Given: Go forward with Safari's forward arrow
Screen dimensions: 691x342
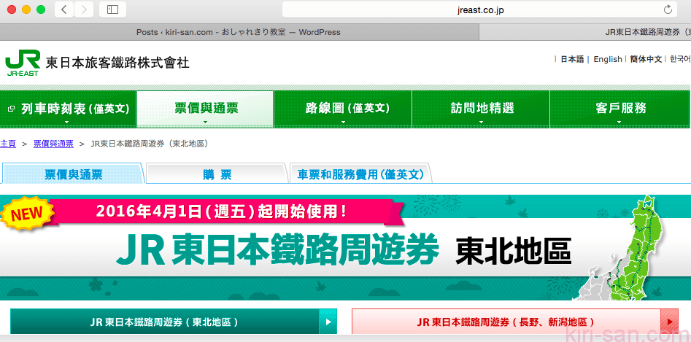Looking at the screenshot, I should (84, 9).
